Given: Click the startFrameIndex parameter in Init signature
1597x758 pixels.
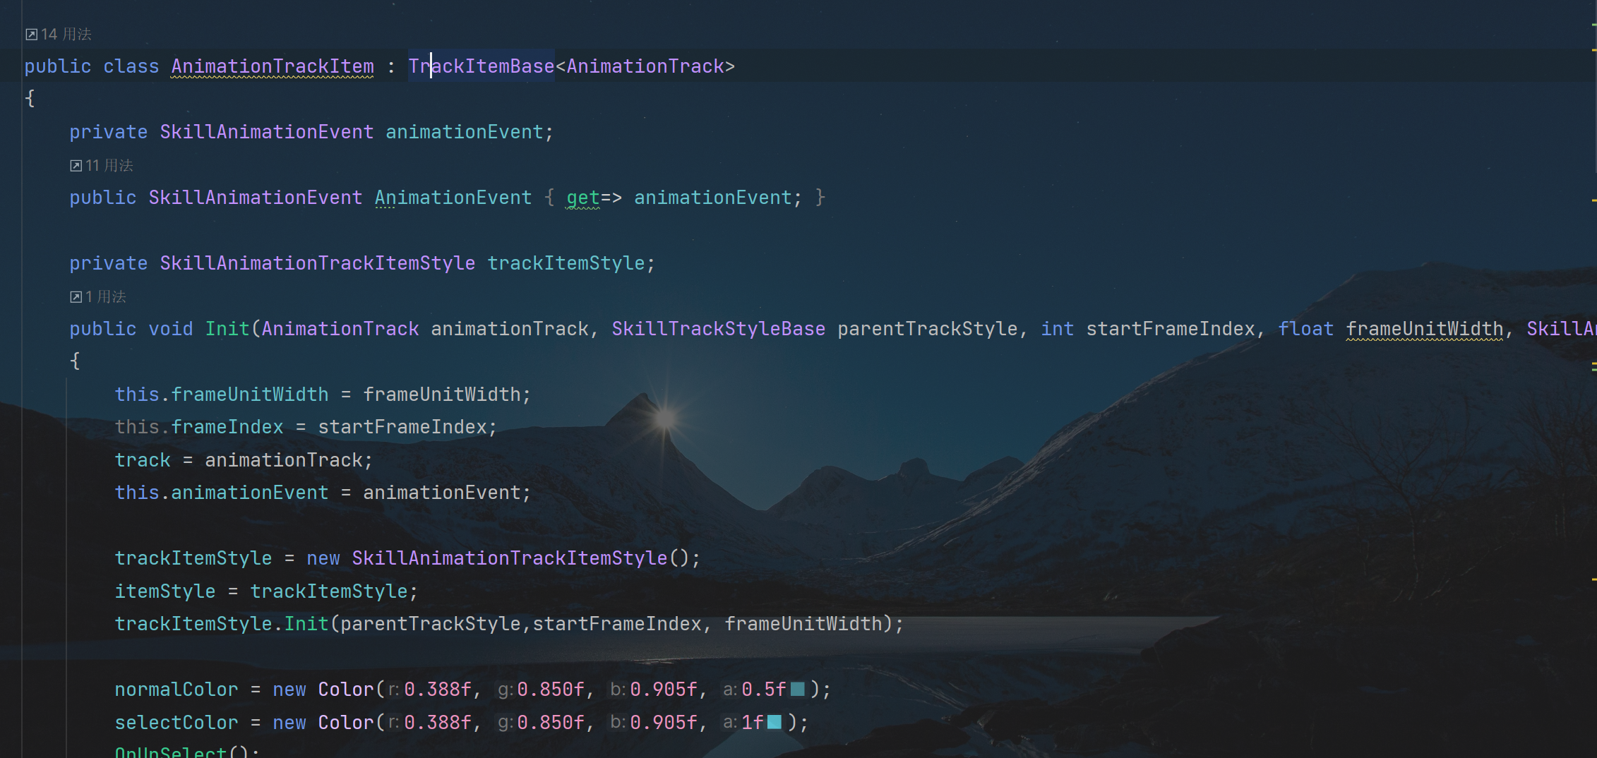Looking at the screenshot, I should (x=1170, y=330).
